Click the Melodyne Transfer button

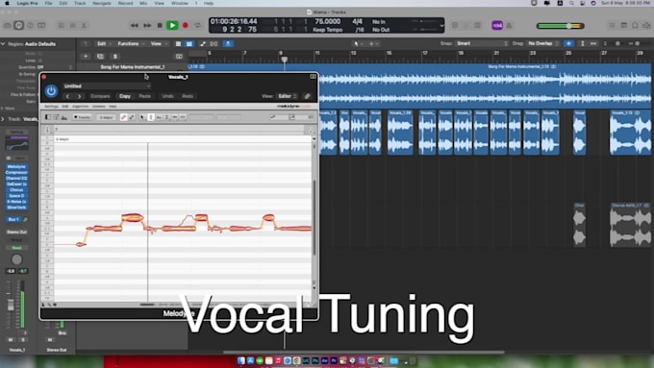pos(82,117)
